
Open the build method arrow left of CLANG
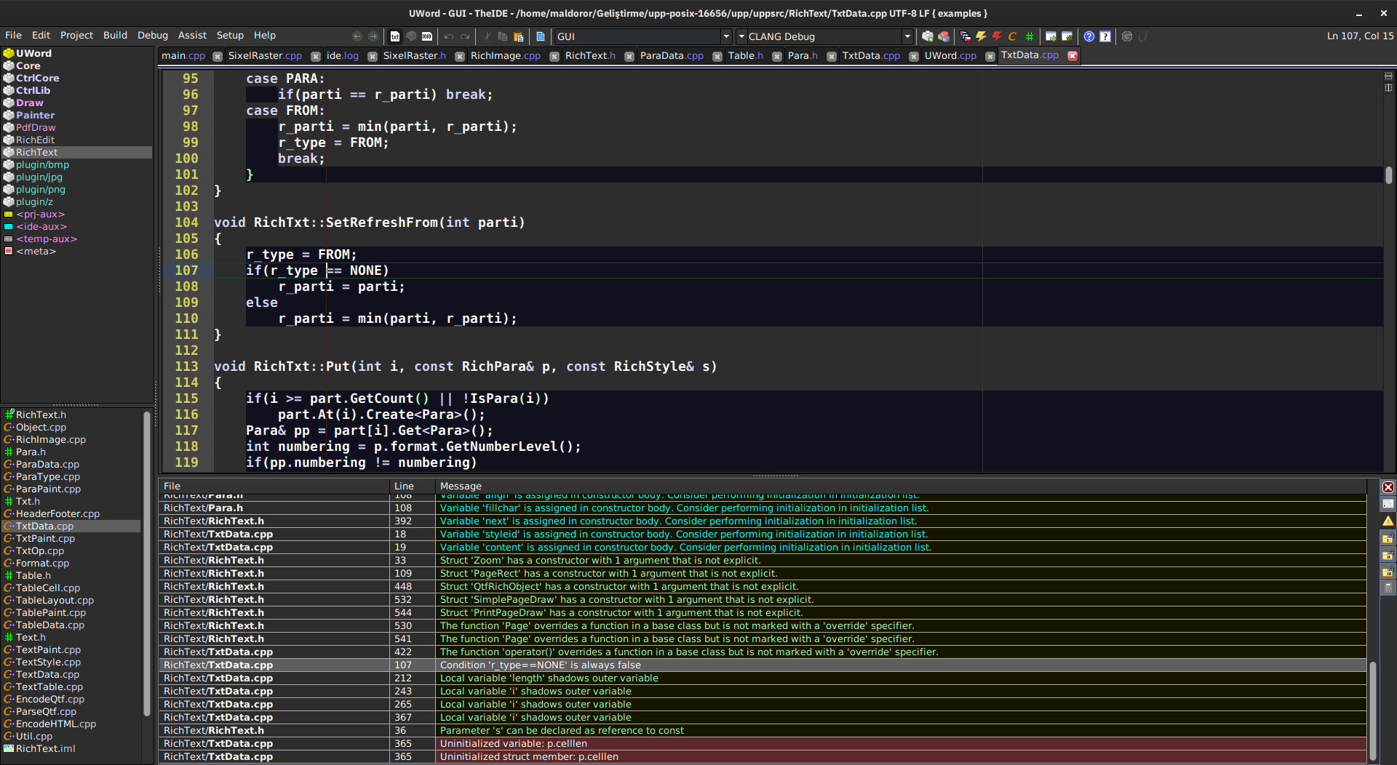(741, 36)
